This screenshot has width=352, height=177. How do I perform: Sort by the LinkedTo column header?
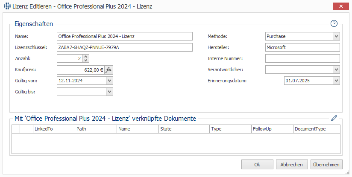pyautogui.click(x=54, y=129)
